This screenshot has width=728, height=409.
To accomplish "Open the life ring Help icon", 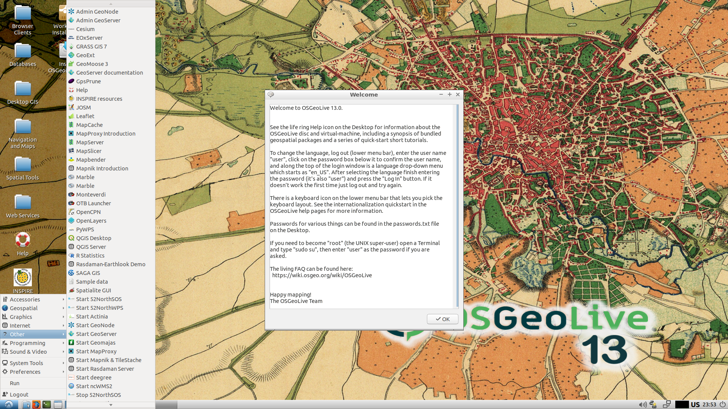I will (23, 244).
